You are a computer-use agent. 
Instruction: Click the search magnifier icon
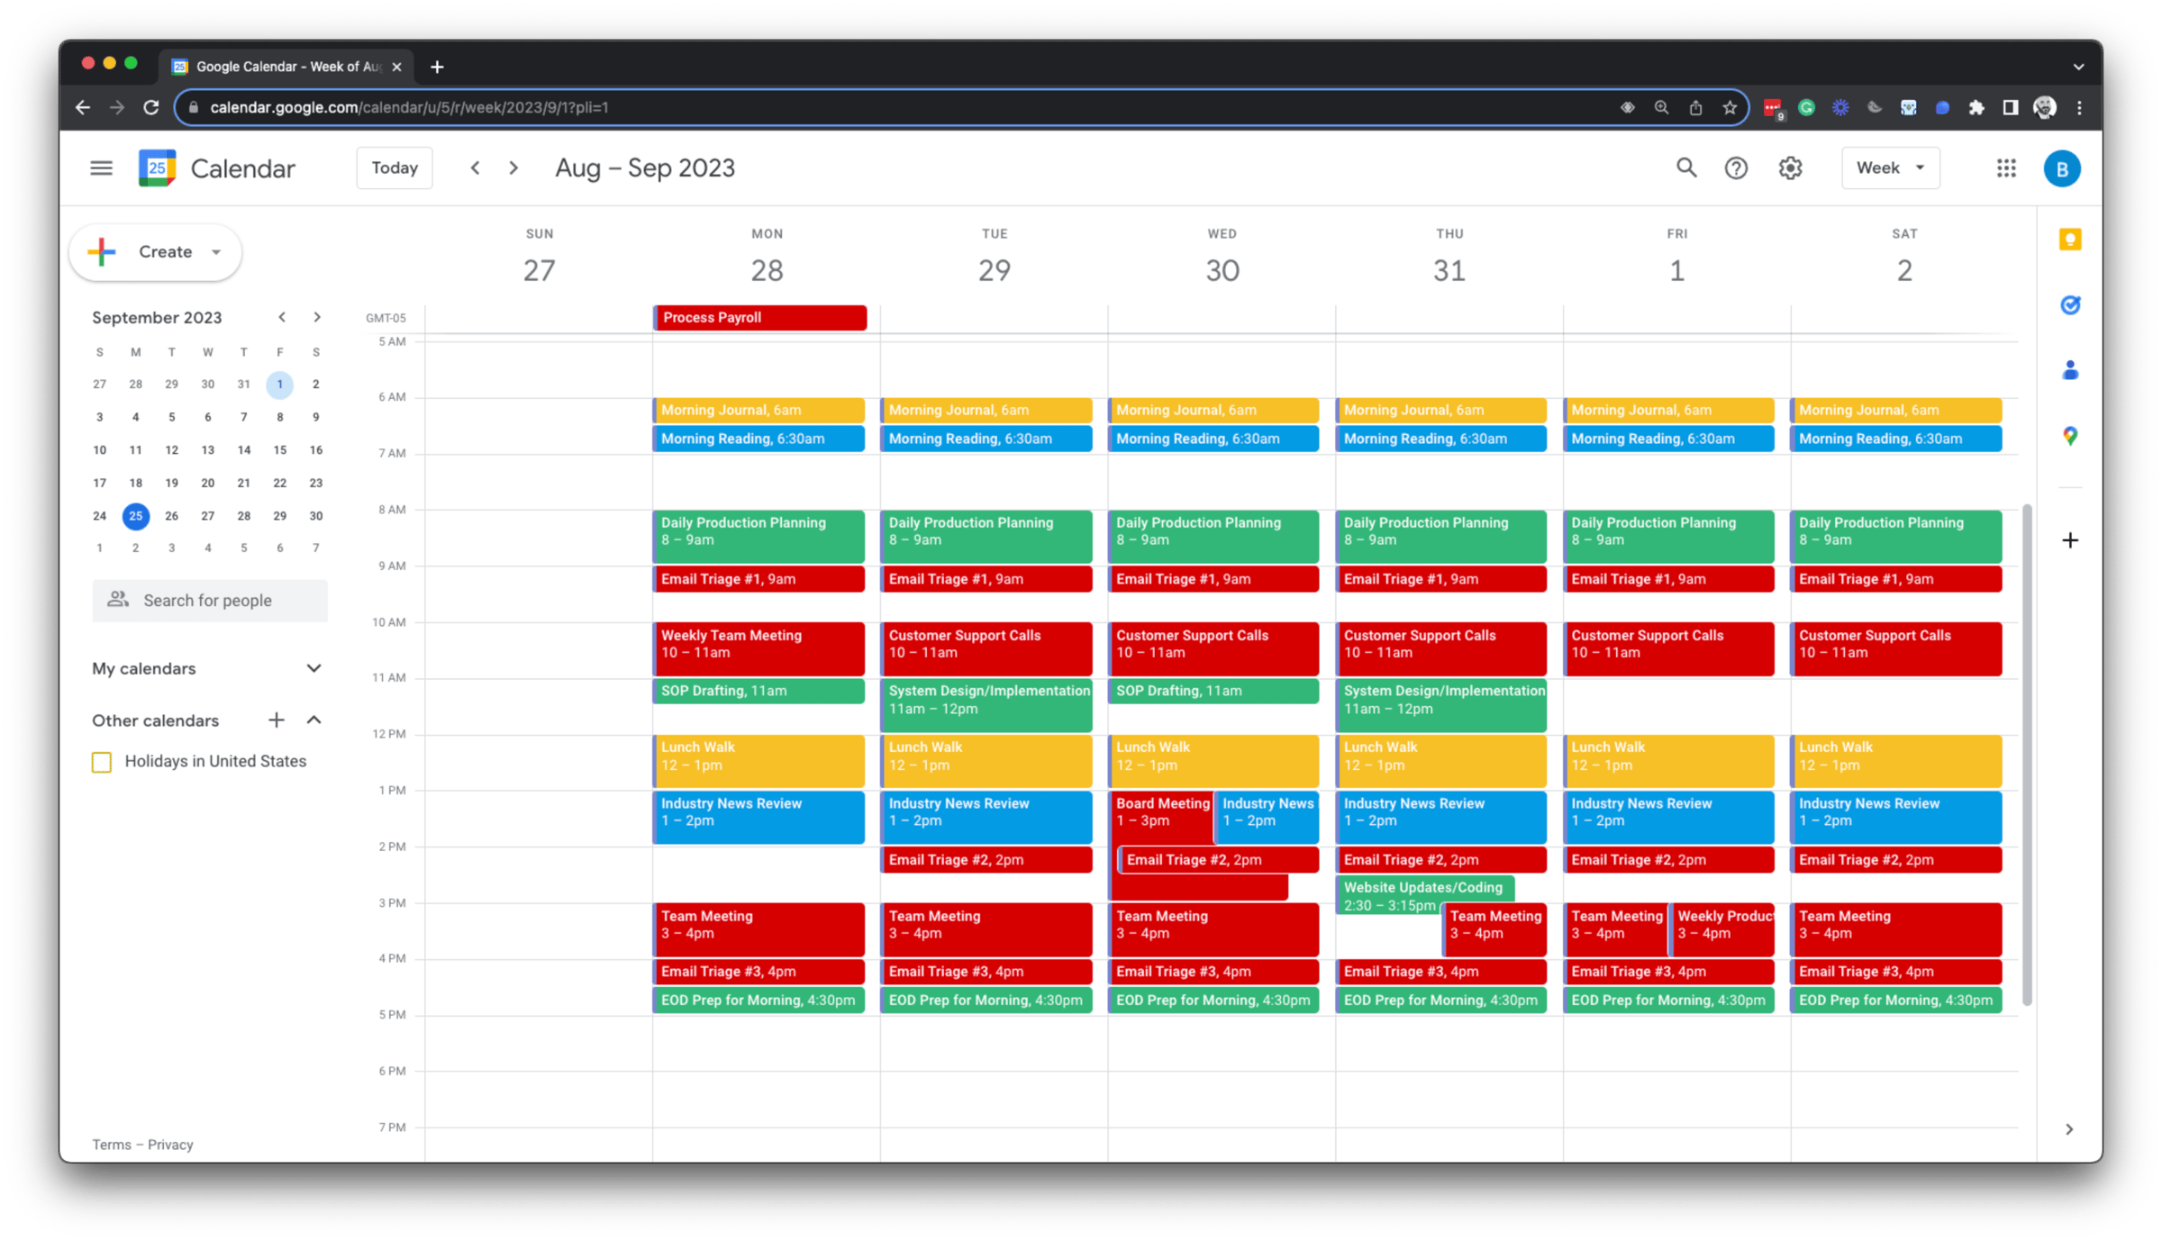pos(1685,168)
